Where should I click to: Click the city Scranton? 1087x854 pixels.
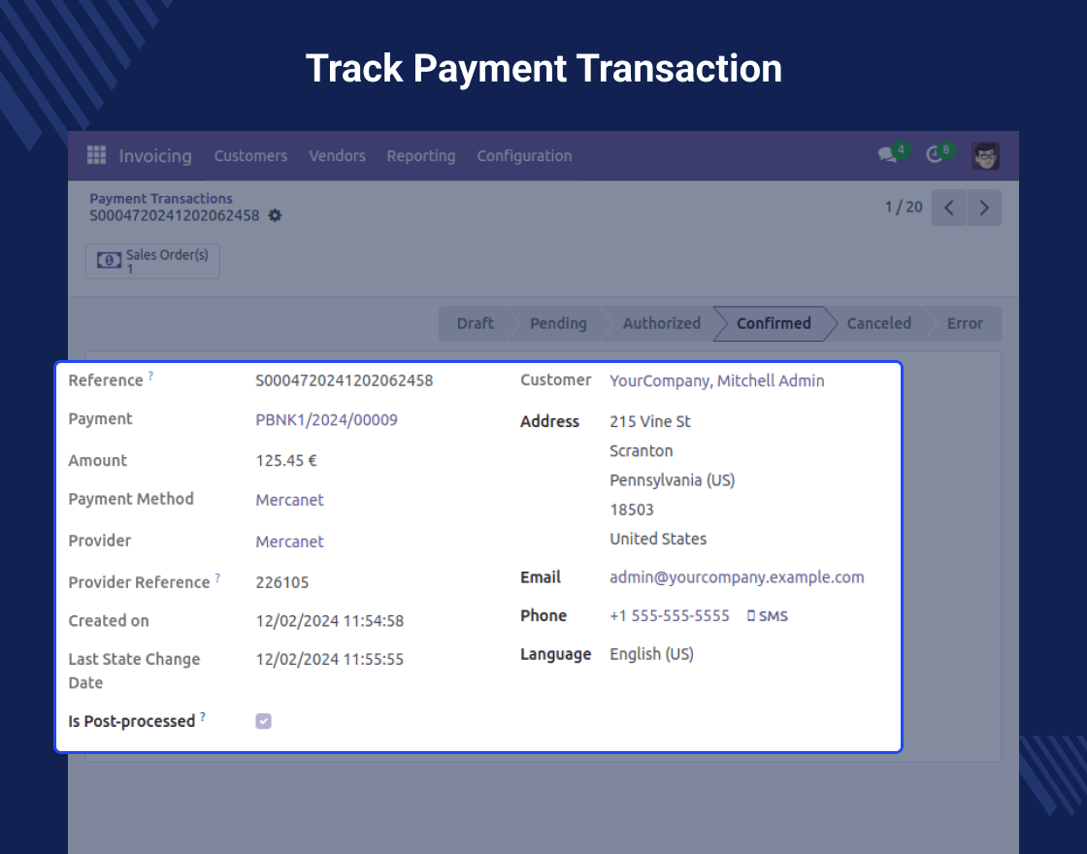[x=642, y=450]
